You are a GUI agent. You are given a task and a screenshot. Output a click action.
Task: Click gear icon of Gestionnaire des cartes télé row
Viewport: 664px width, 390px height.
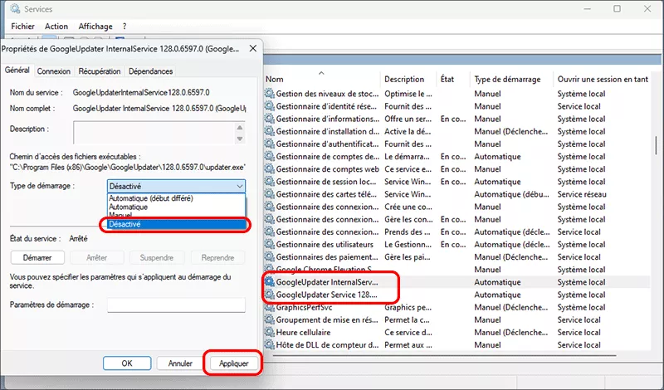pyautogui.click(x=269, y=194)
